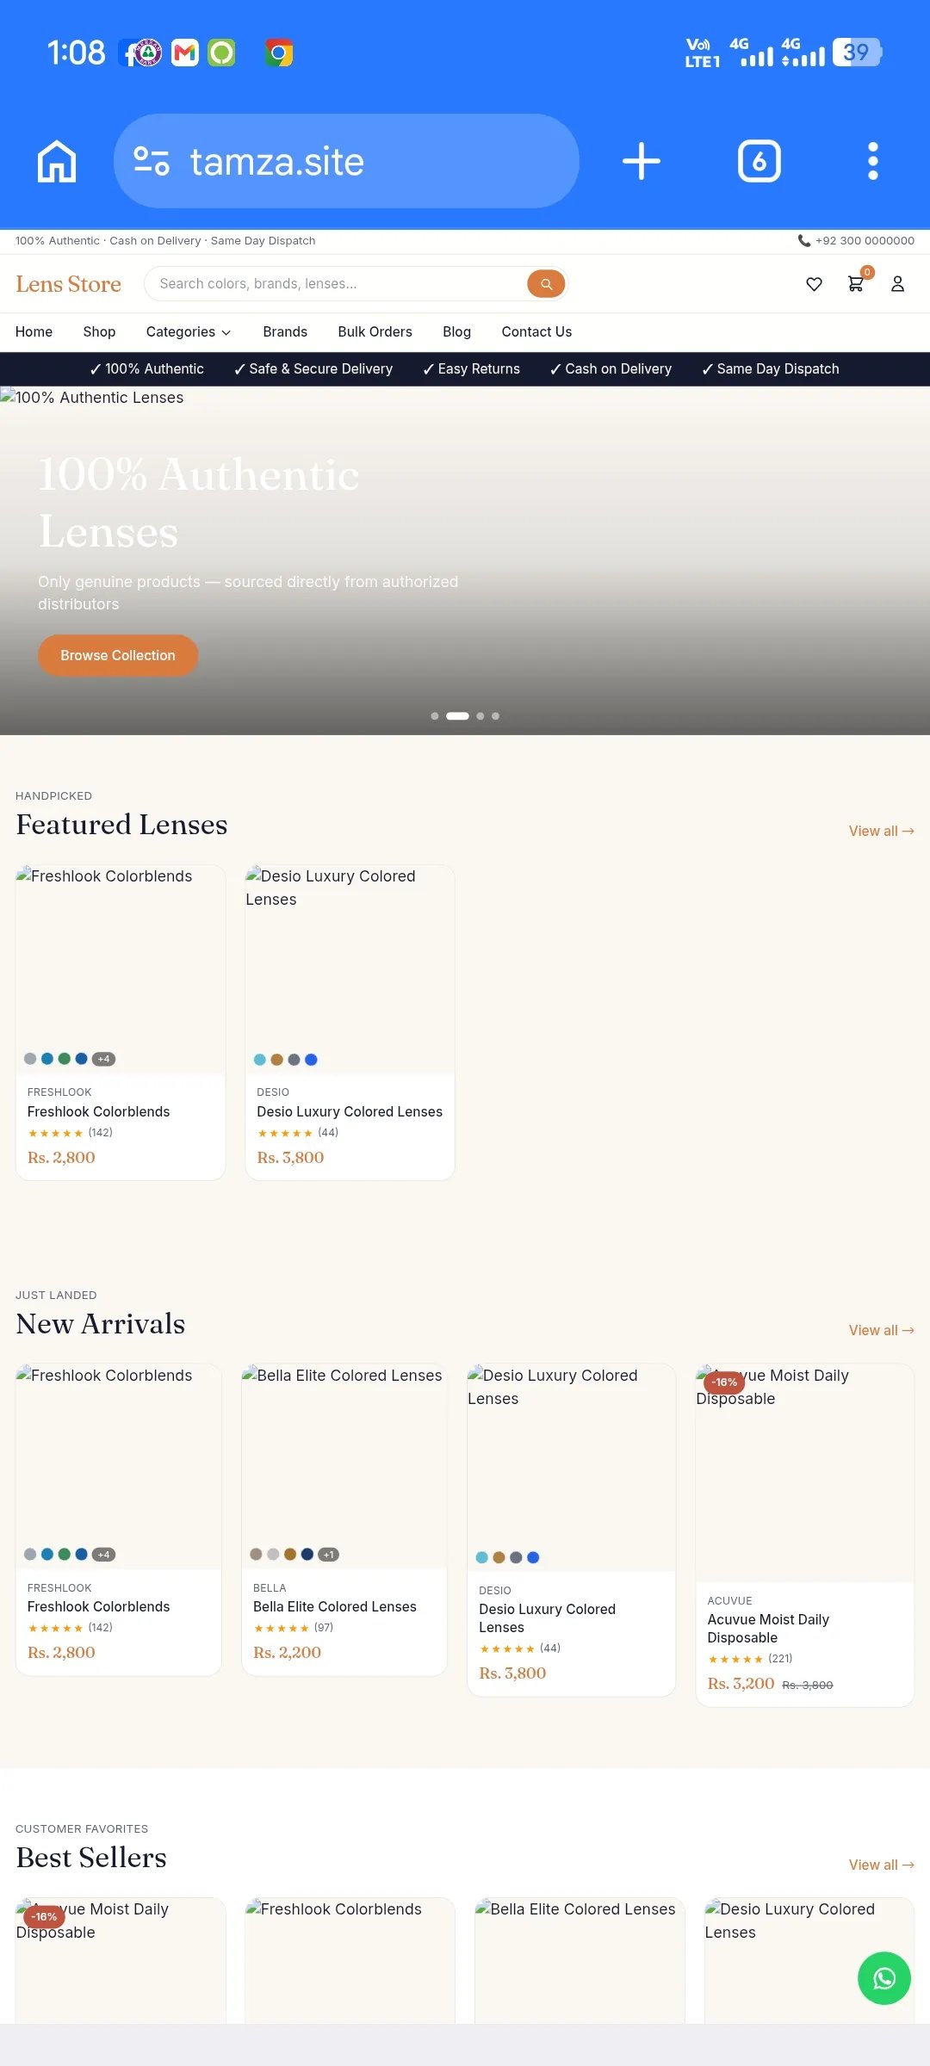Expand the Categories dropdown menu
The width and height of the screenshot is (930, 2066).
[x=189, y=332]
